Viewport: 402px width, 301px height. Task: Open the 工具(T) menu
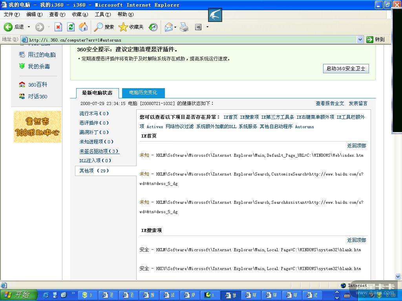102,15
